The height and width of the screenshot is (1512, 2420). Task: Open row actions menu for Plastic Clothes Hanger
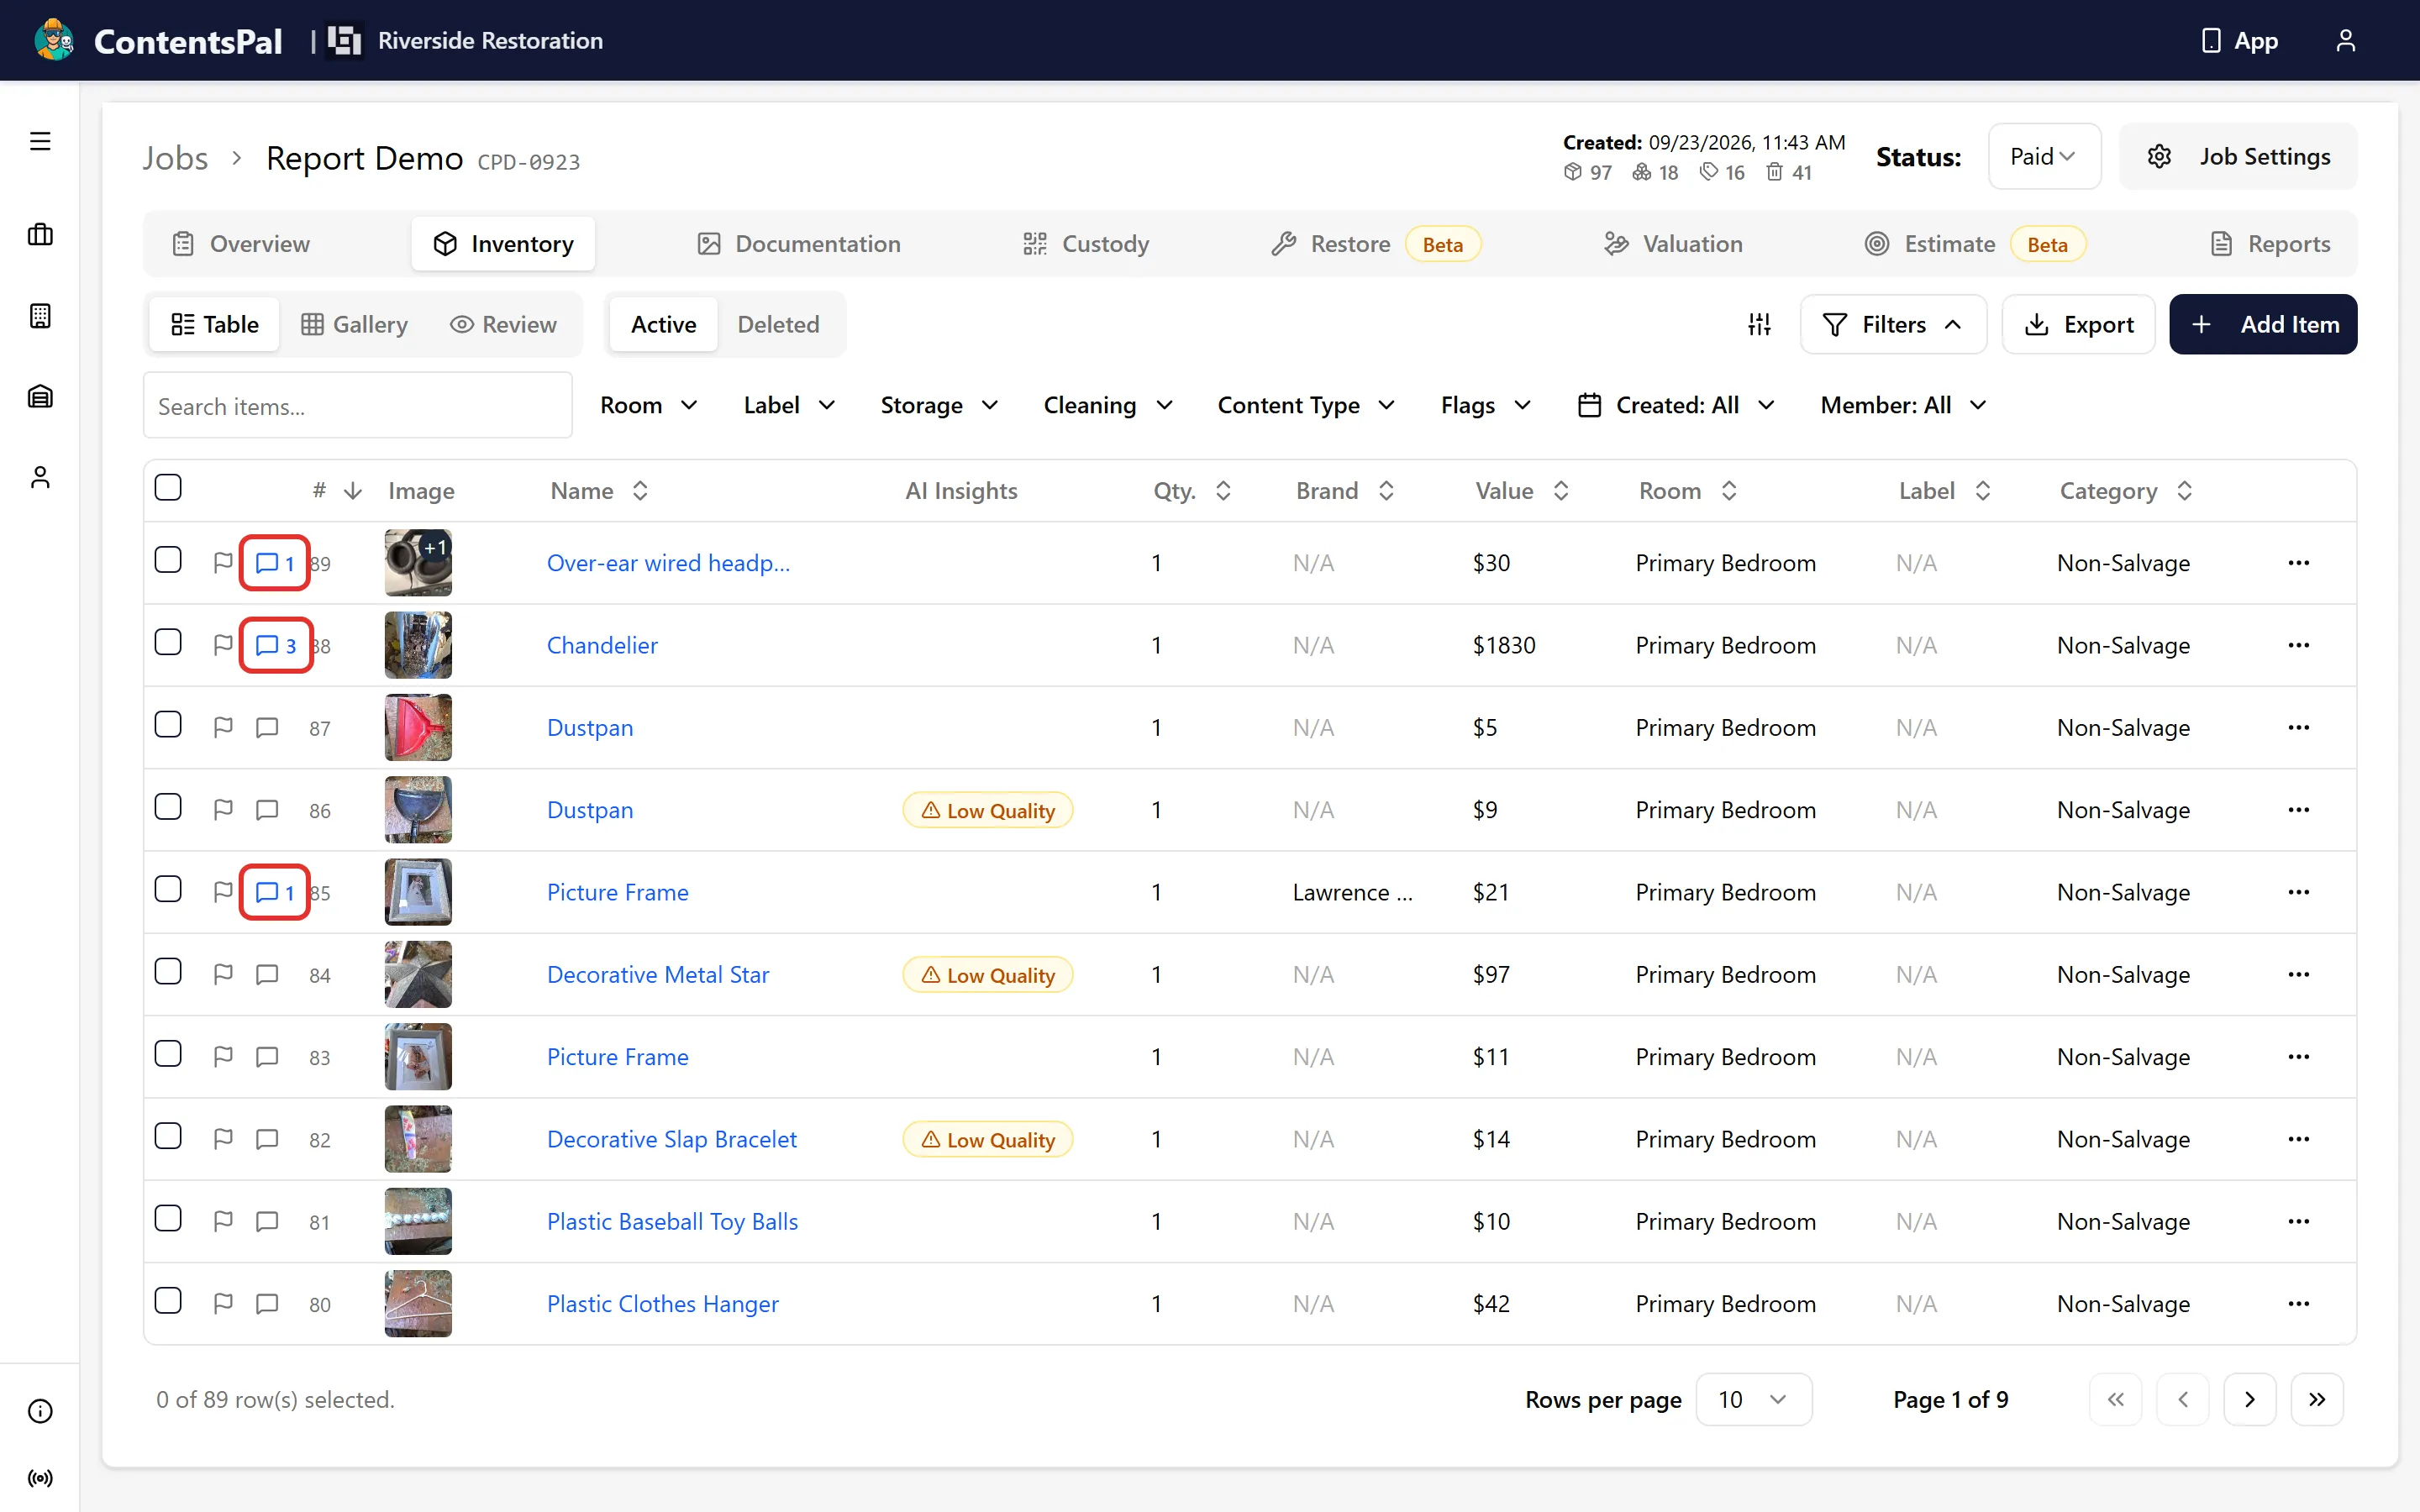click(2299, 1304)
